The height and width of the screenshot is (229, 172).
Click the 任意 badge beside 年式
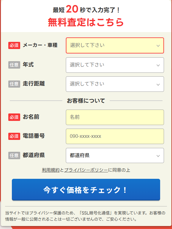coord(14,65)
